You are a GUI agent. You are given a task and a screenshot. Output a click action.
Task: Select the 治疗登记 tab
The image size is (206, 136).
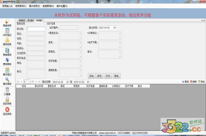(39, 21)
